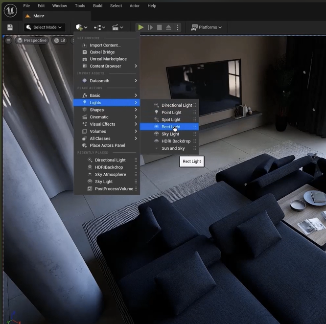Open the Tools menu
This screenshot has height=324, width=326.
(x=80, y=6)
